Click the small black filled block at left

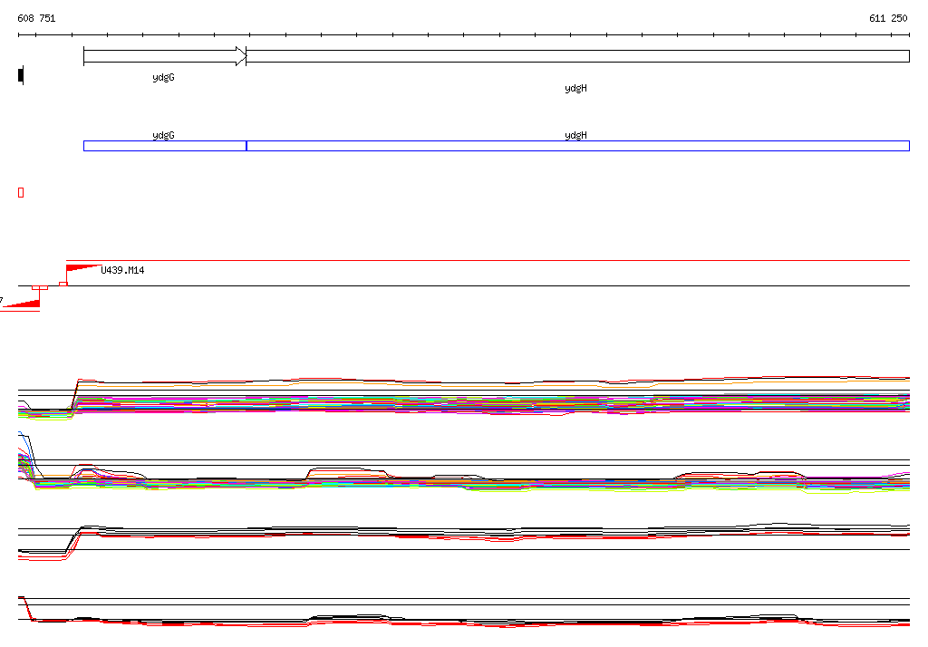[x=21, y=75]
